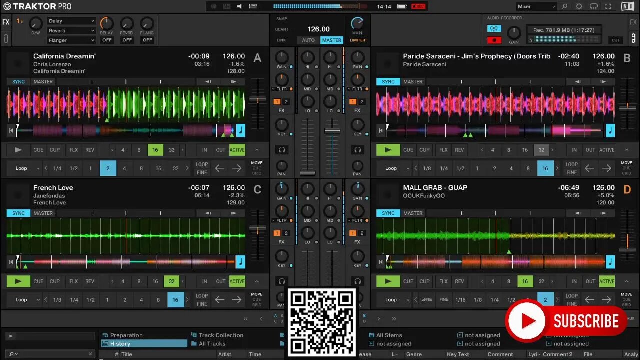640x360 pixels.
Task: Pause Deck C using green play button
Action: point(18,281)
